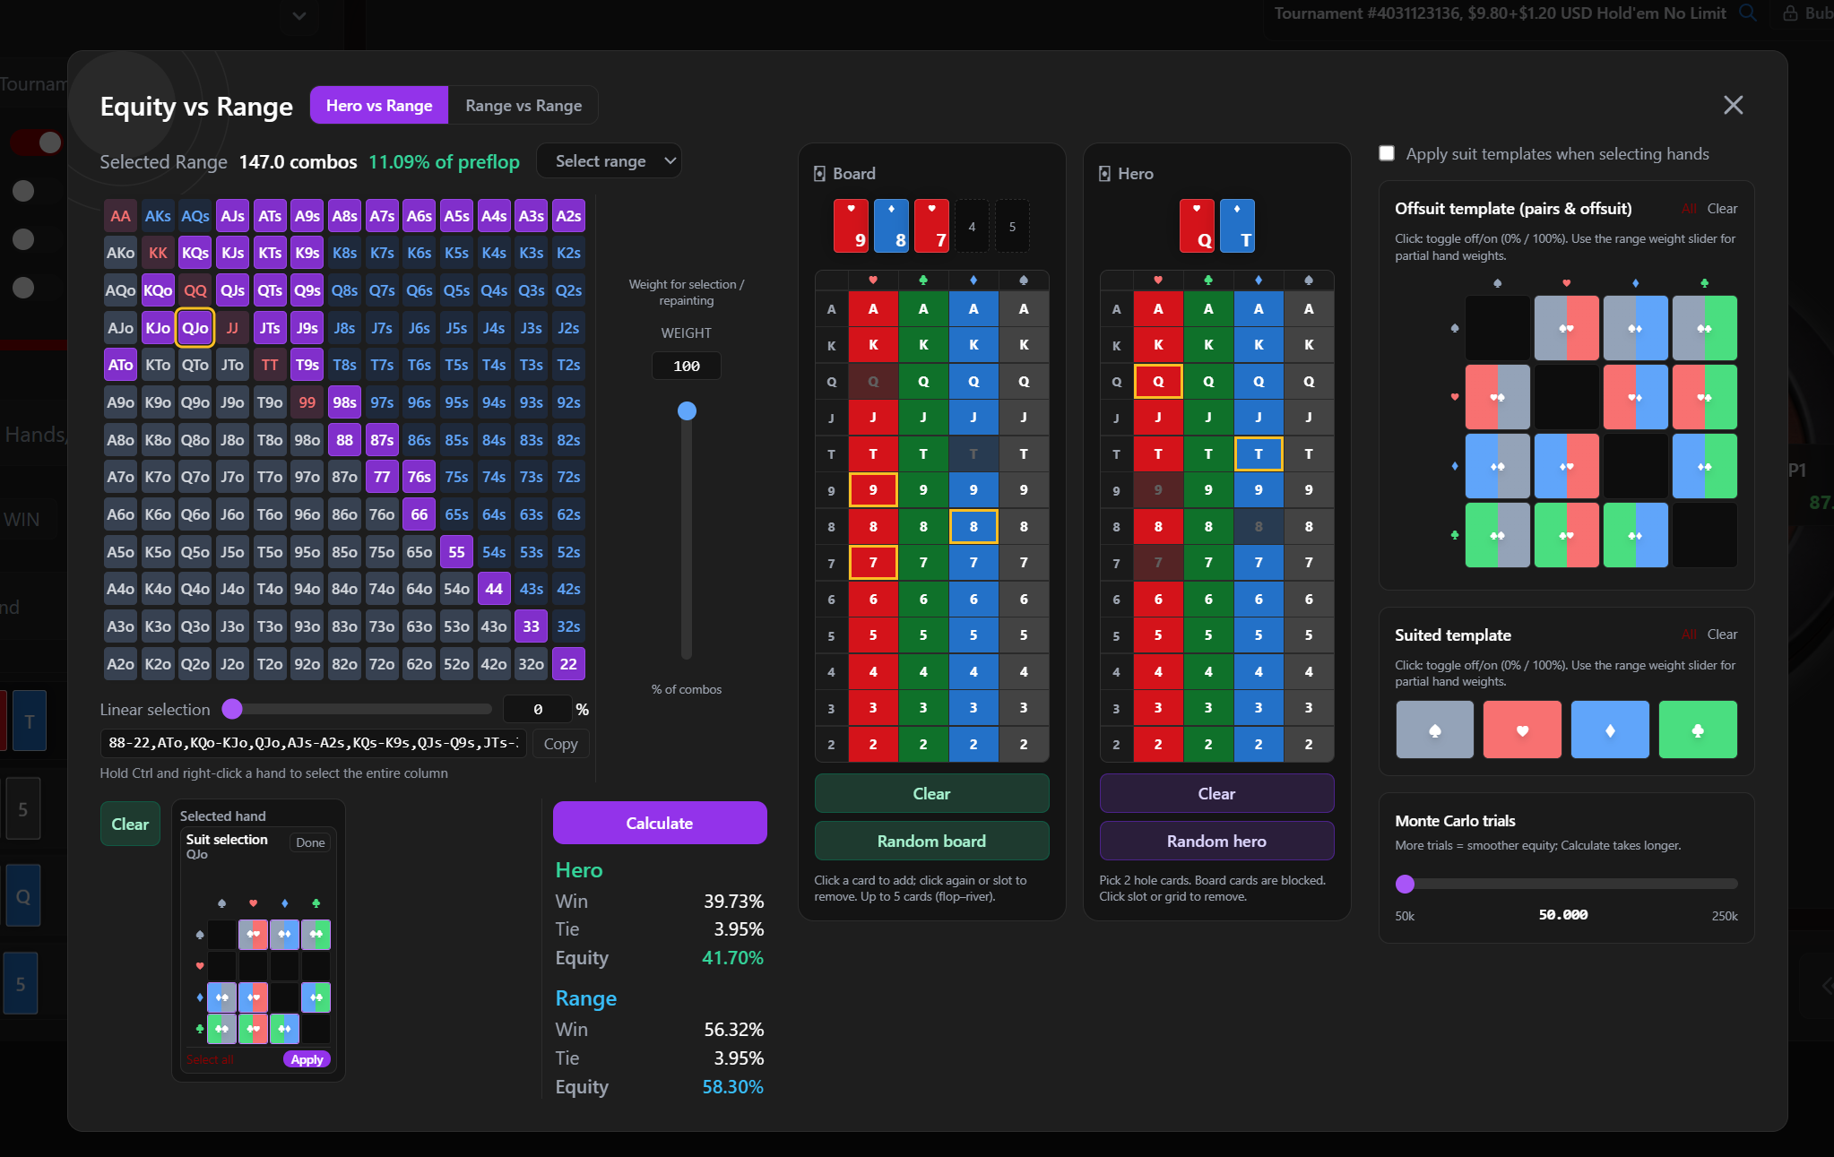1834x1157 pixels.
Task: Click Done in suit selection panel
Action: pyautogui.click(x=310, y=842)
